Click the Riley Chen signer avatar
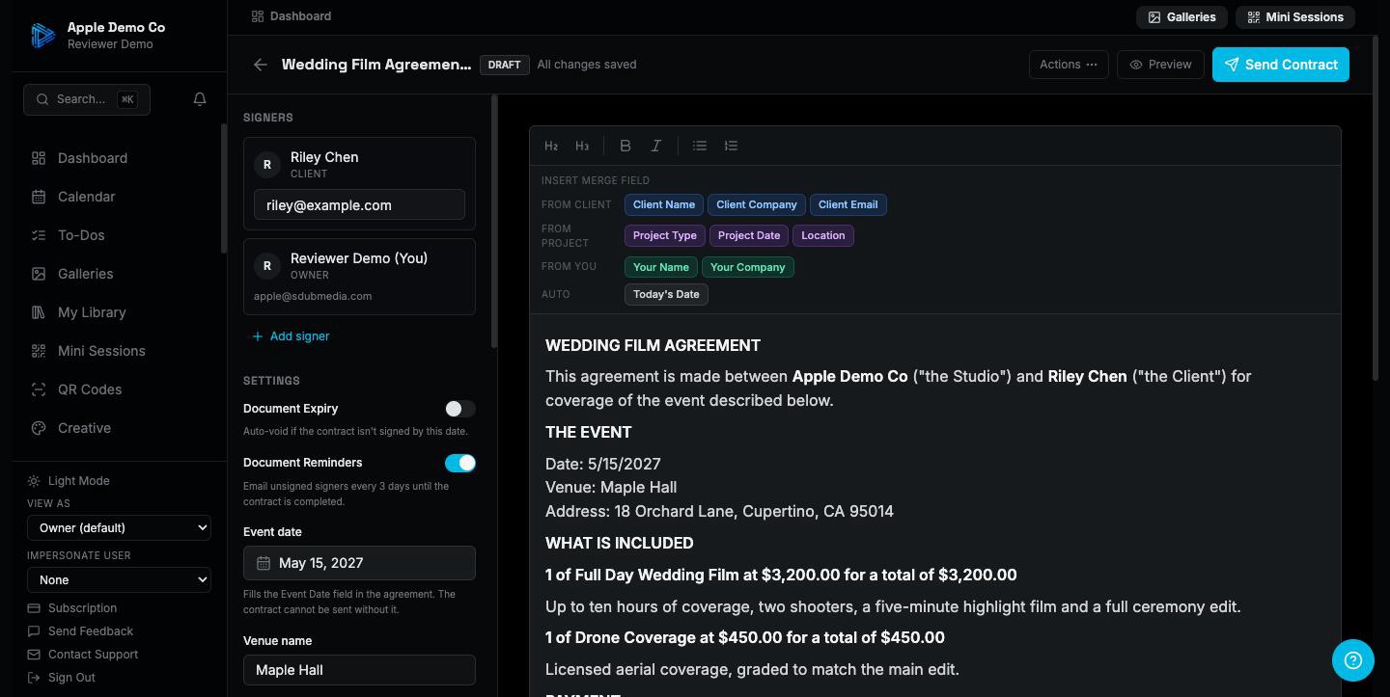The width and height of the screenshot is (1390, 697). [x=267, y=165]
